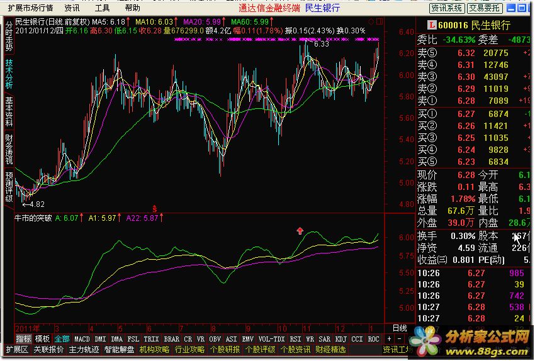Choose the DMI indicator
This screenshot has width=535, height=361.
pyautogui.click(x=100, y=339)
